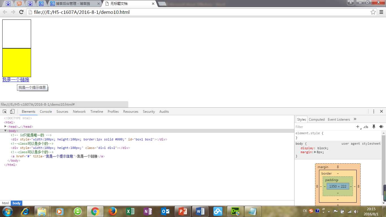Viewport: 386px width, 217px height.
Task: Open DevTools three-dot customize menu
Action: pyautogui.click(x=374, y=111)
